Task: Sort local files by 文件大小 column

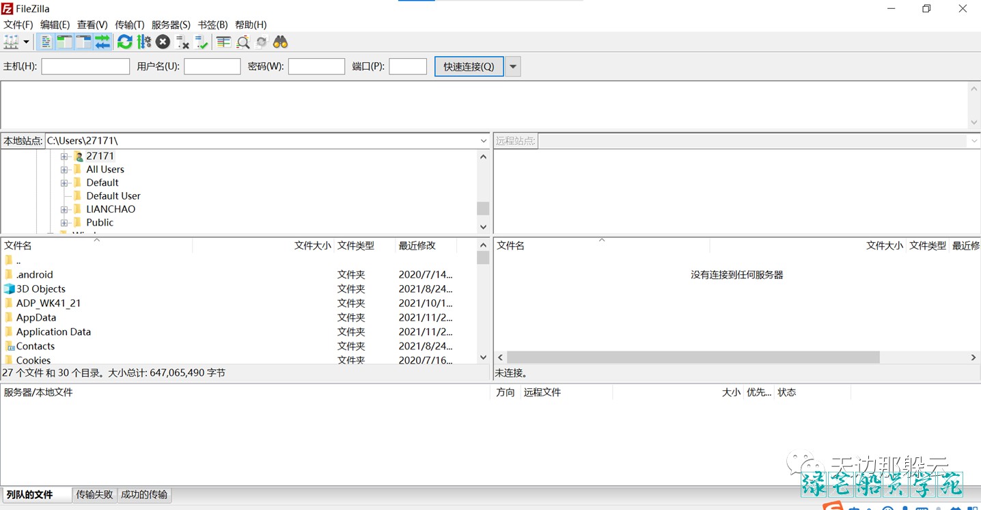Action: [264, 245]
